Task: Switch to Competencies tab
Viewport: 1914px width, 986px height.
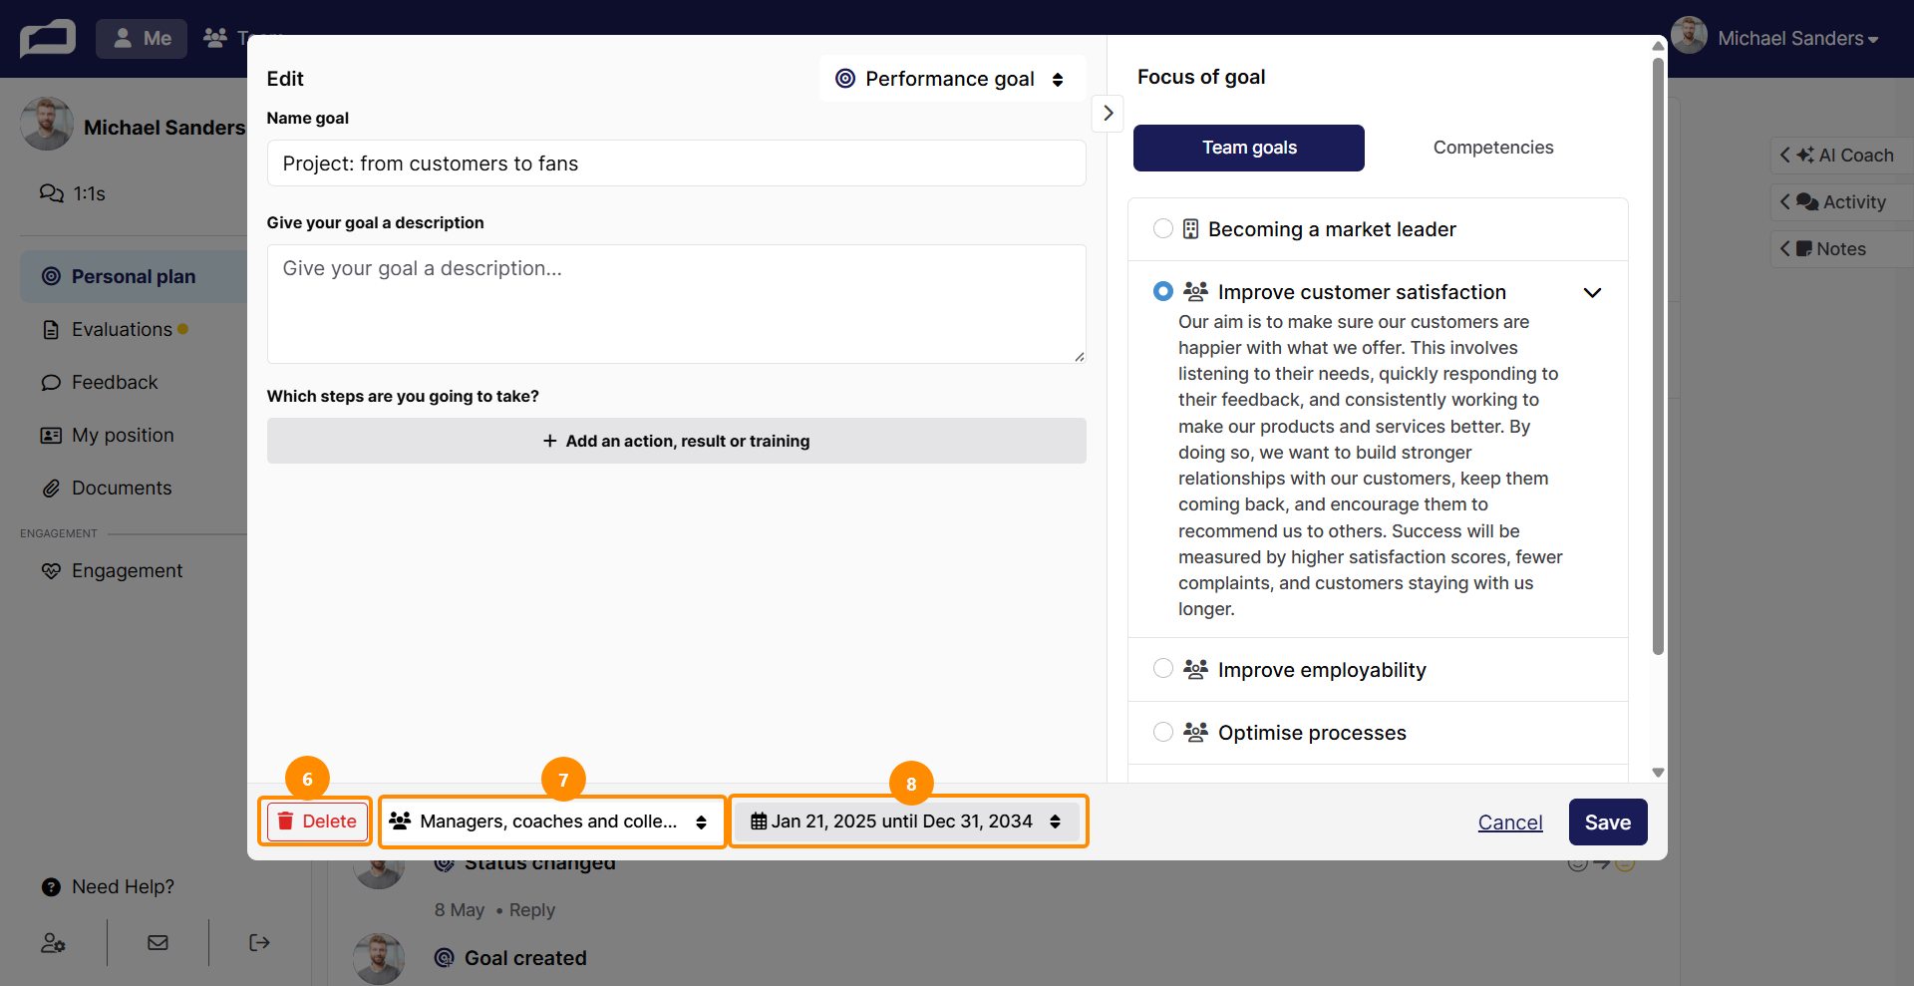Action: [x=1493, y=148]
